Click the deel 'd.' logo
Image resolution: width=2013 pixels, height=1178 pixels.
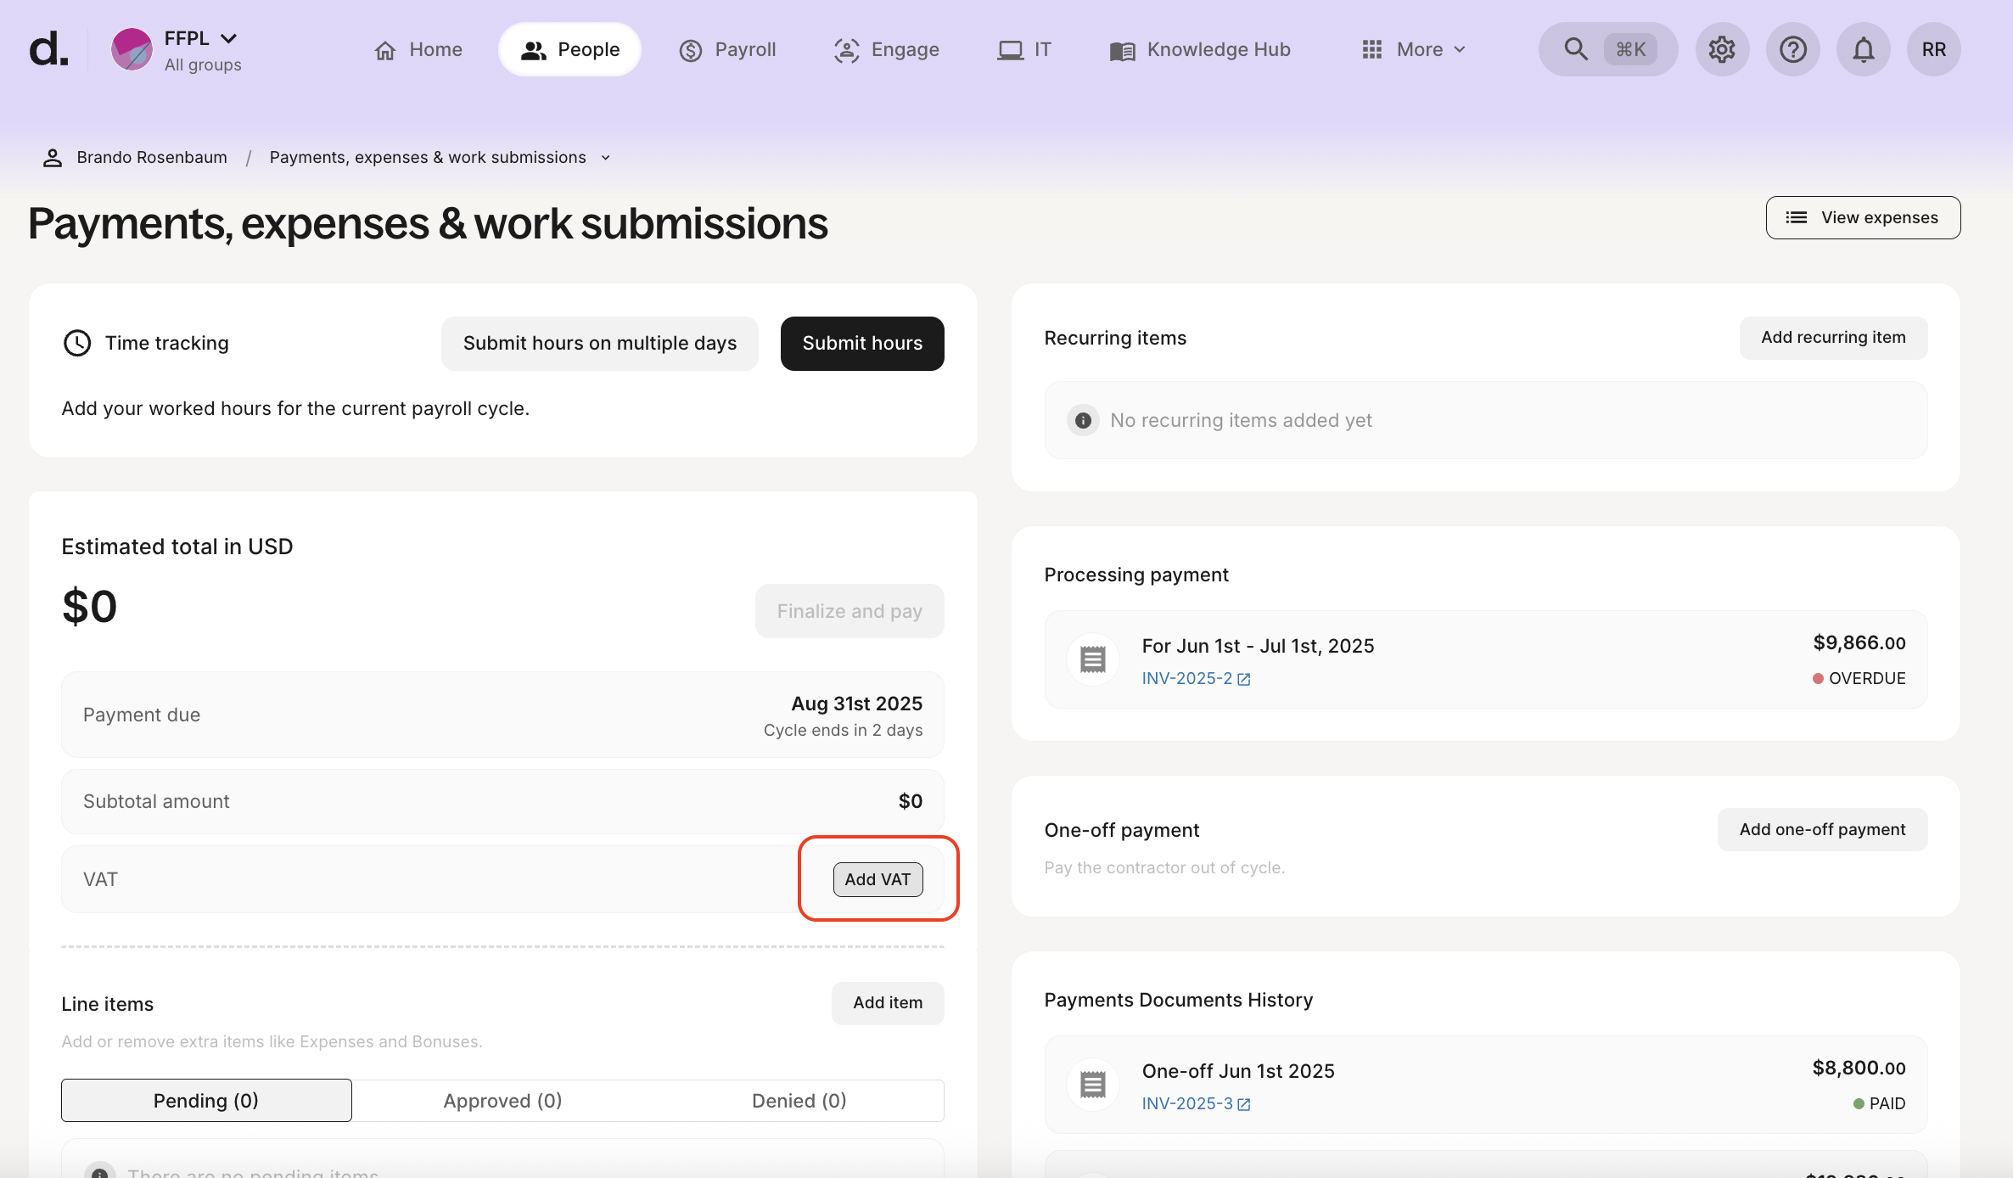pyautogui.click(x=48, y=49)
